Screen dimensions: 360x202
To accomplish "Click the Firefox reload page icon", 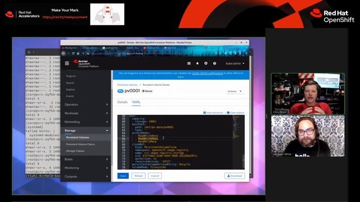I will [73, 53].
